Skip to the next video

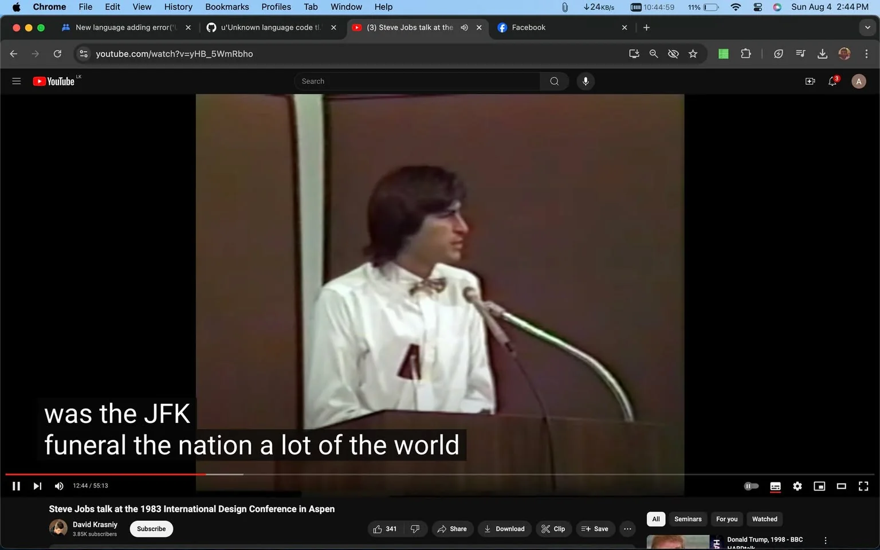point(37,486)
